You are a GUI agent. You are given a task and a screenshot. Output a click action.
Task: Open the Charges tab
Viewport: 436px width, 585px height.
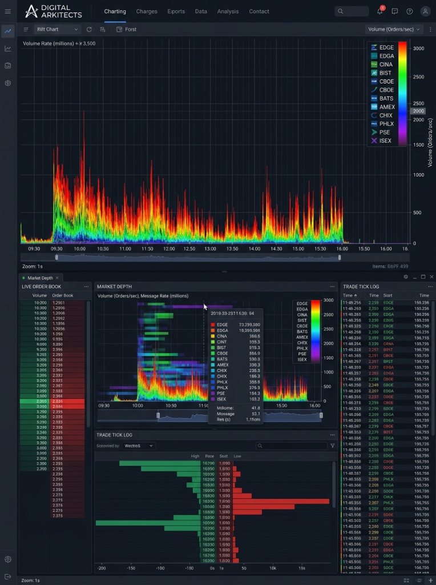point(147,11)
